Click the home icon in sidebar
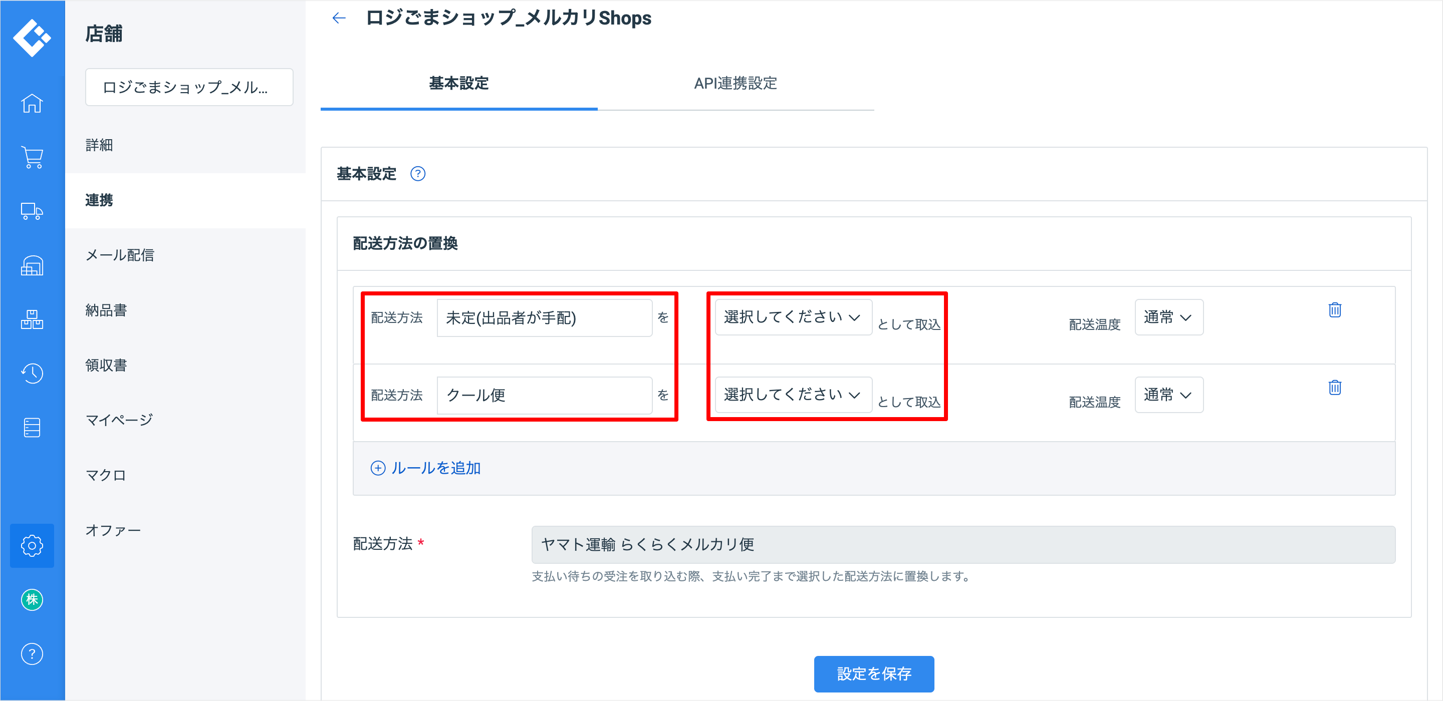Screen dimensions: 1443x701 (32, 103)
